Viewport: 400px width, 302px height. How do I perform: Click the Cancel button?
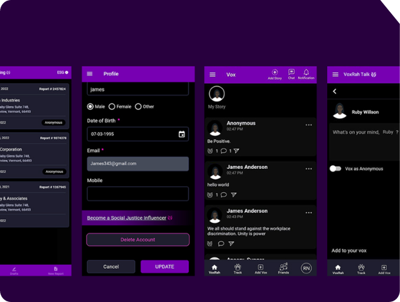pyautogui.click(x=111, y=267)
